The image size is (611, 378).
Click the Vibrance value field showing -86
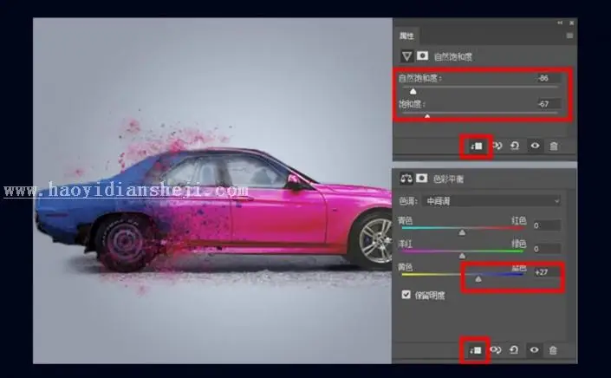548,78
